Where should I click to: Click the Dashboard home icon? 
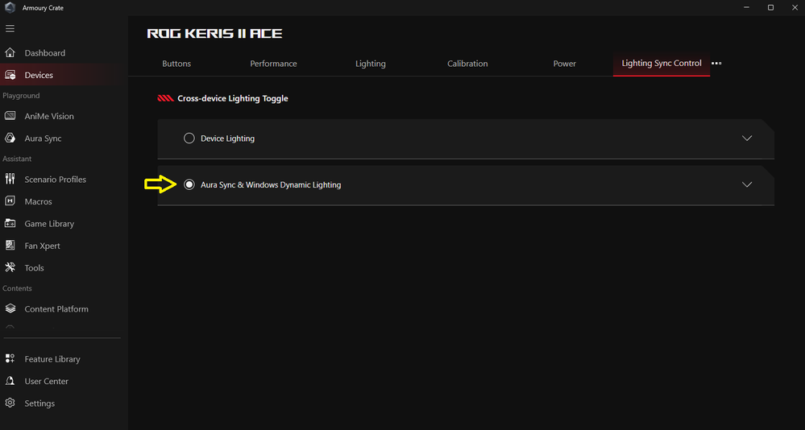[10, 52]
